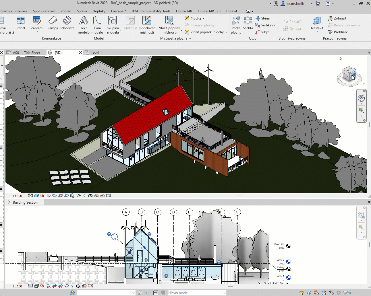
Task: Open the Hlavní model combo box
Action: point(197,293)
